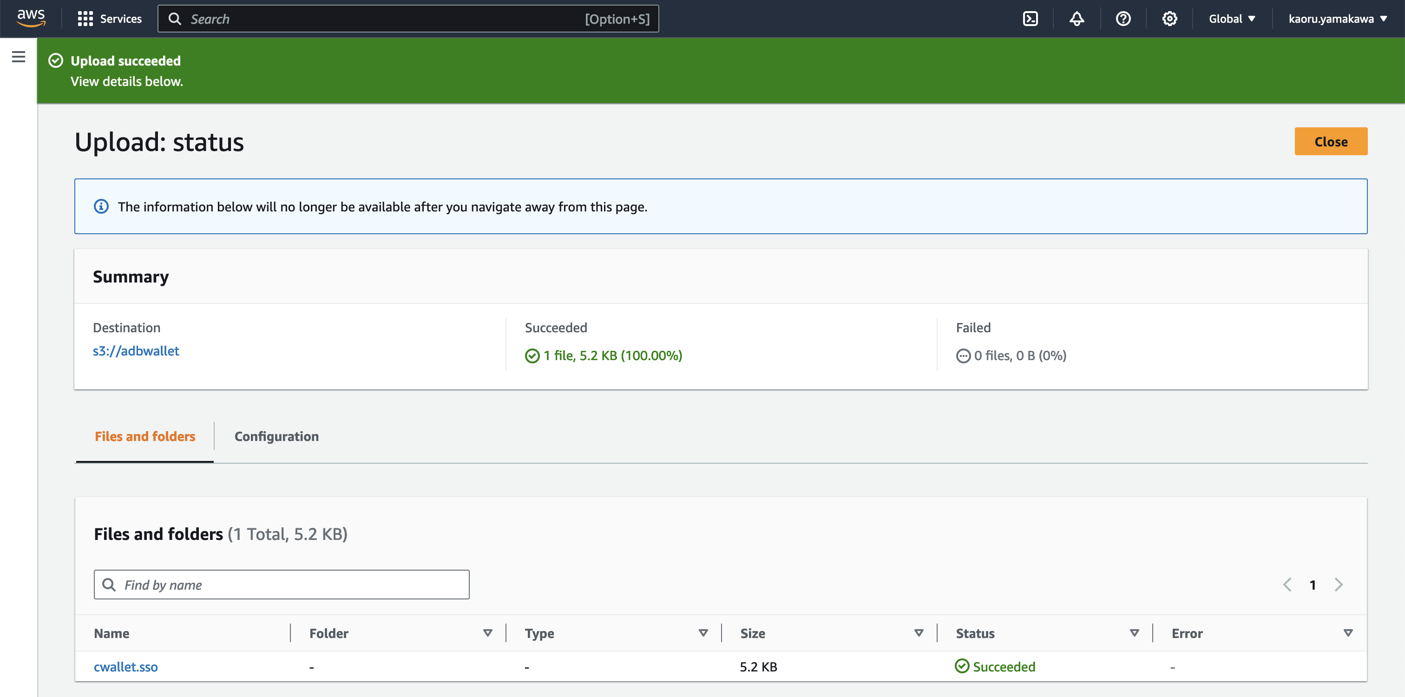
Task: Open the s3://adbwallet destination link
Action: (x=136, y=351)
